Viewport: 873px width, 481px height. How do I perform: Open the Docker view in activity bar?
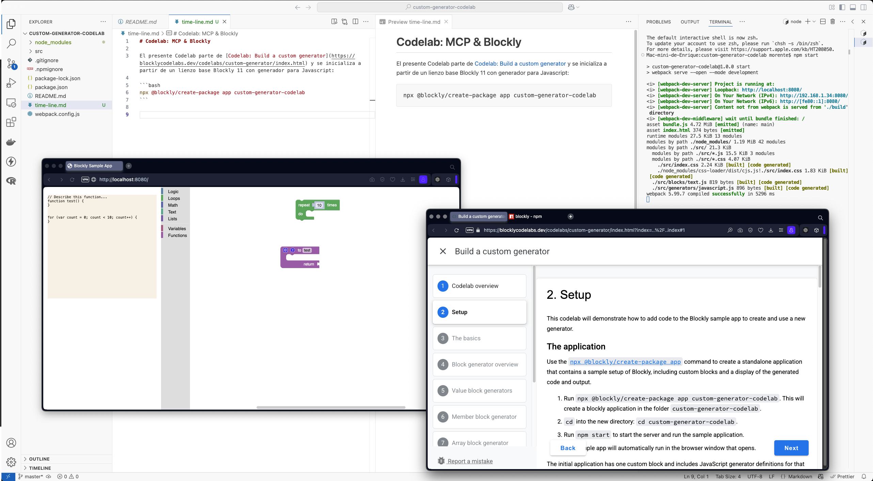[11, 142]
